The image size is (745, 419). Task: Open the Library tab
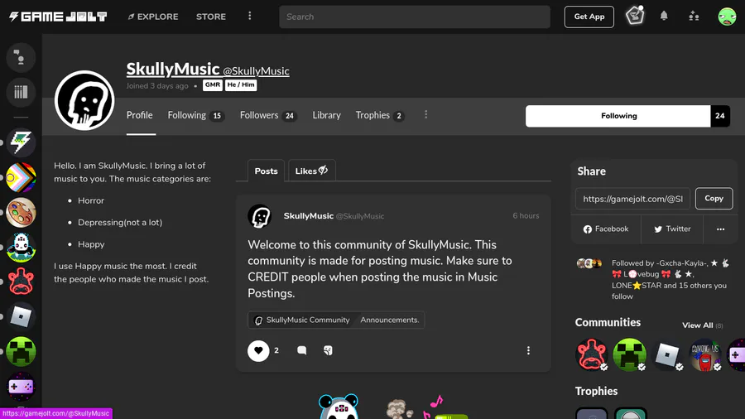click(x=326, y=115)
